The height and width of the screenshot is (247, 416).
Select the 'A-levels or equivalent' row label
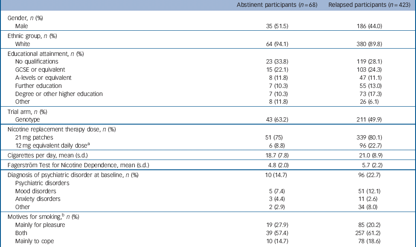pyautogui.click(x=43, y=78)
